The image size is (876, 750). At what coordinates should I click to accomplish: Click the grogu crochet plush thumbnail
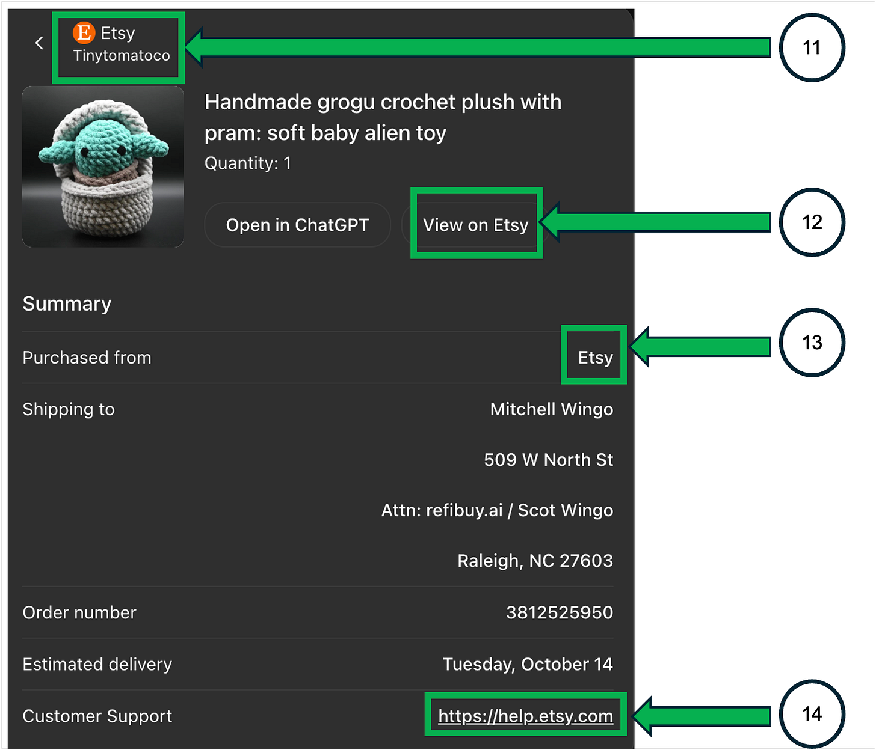point(103,166)
